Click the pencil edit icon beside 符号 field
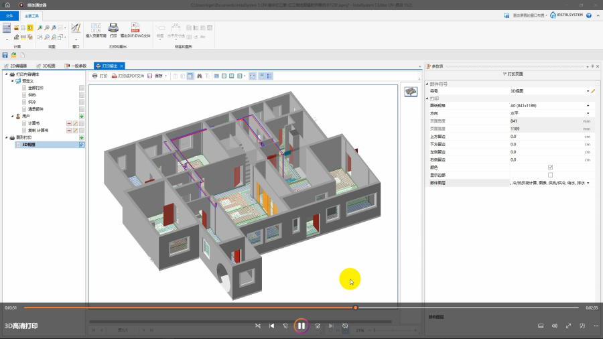The image size is (603, 339). (x=593, y=90)
